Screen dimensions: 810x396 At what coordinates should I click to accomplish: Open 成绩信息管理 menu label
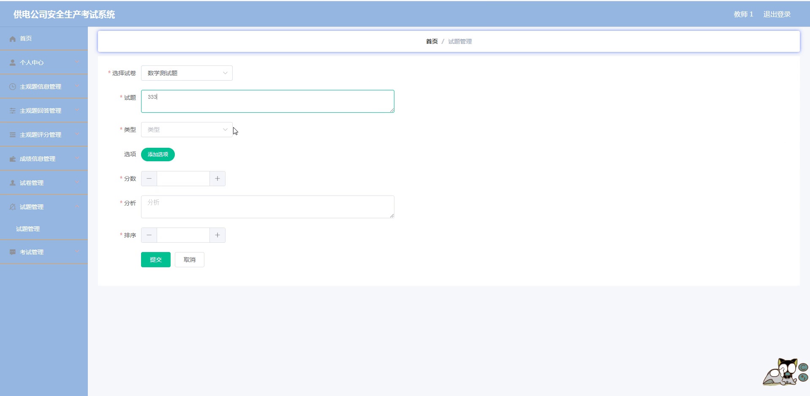[x=38, y=159]
